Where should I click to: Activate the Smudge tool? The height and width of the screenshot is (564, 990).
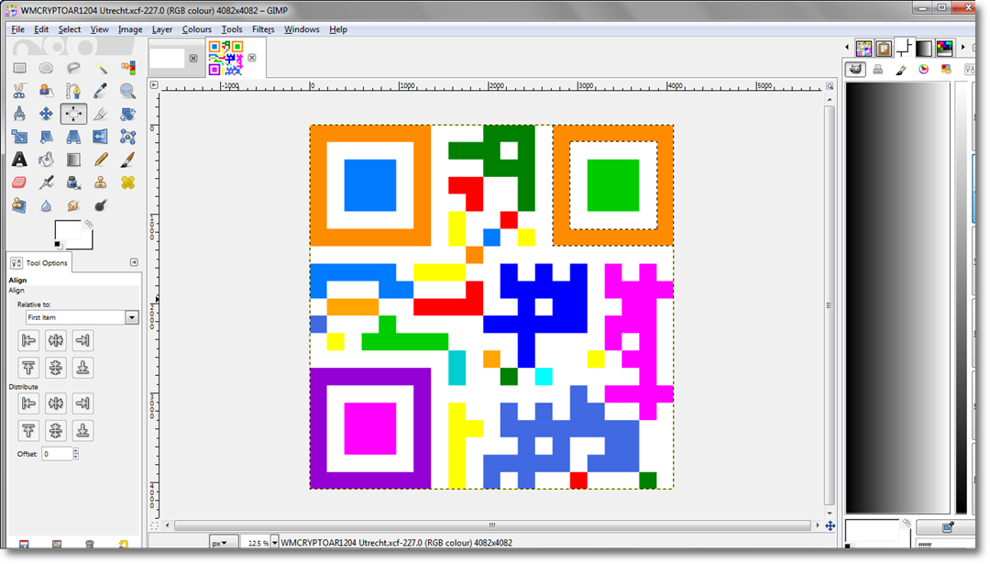click(x=73, y=205)
